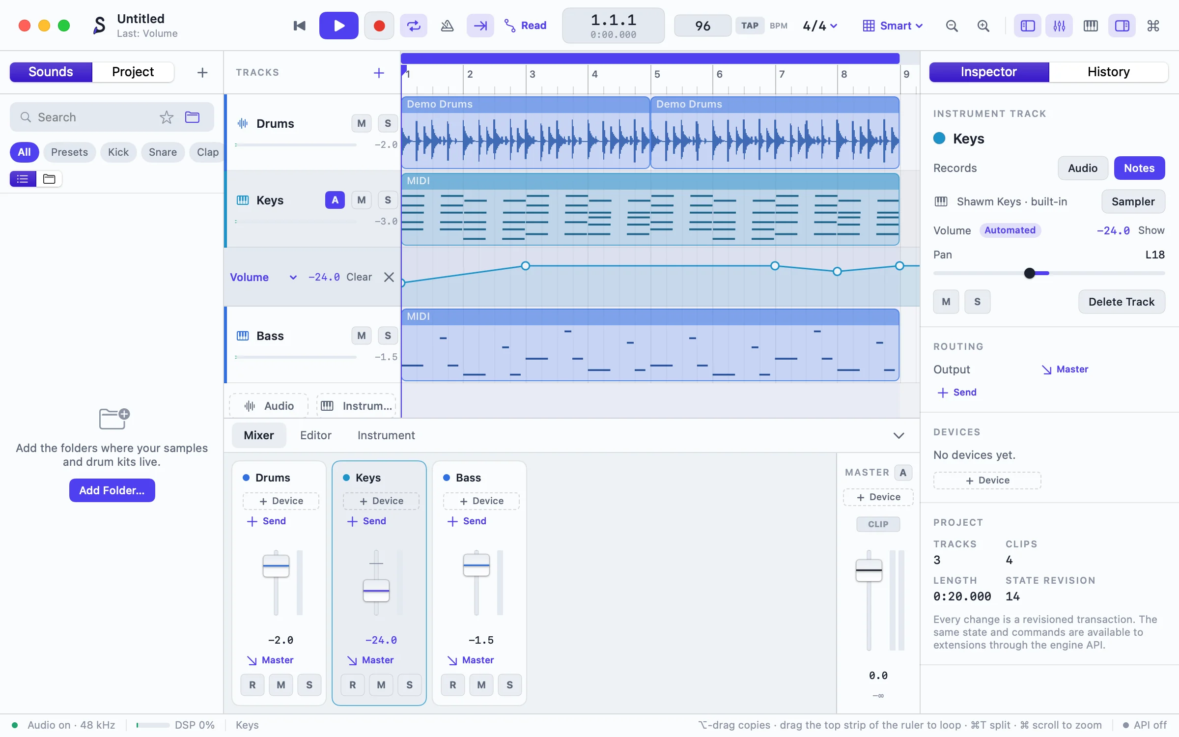1179x737 pixels.
Task: Click the Delete Track button
Action: [x=1122, y=302]
